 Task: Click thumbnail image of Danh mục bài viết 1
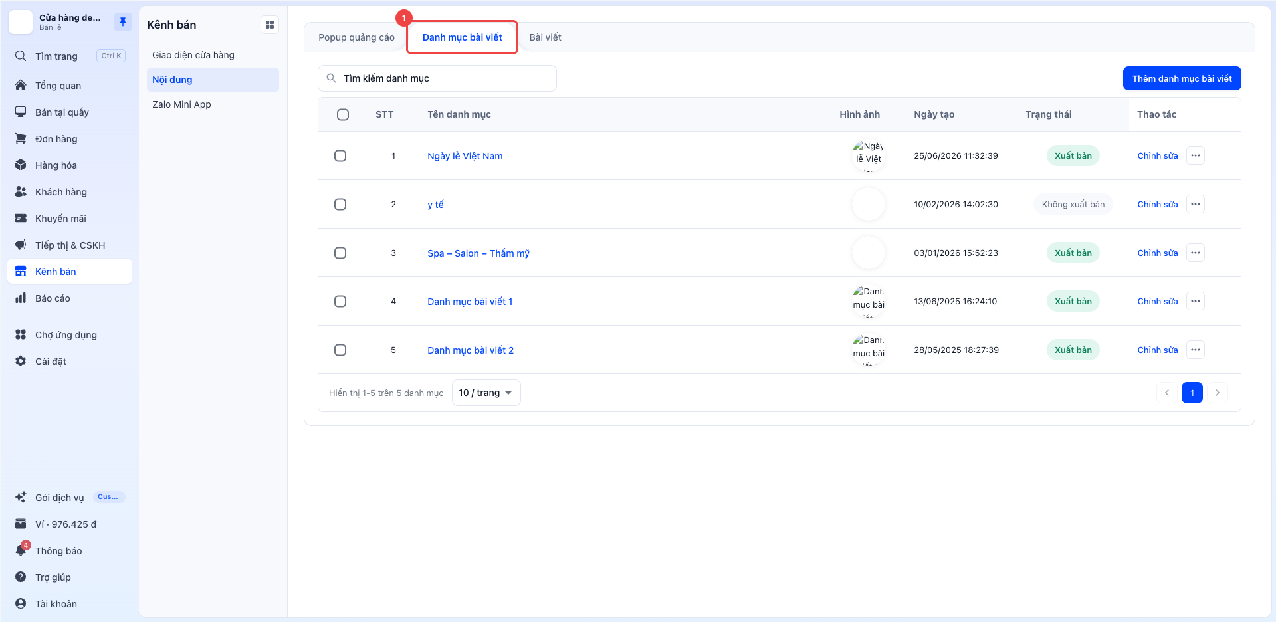[x=869, y=301]
